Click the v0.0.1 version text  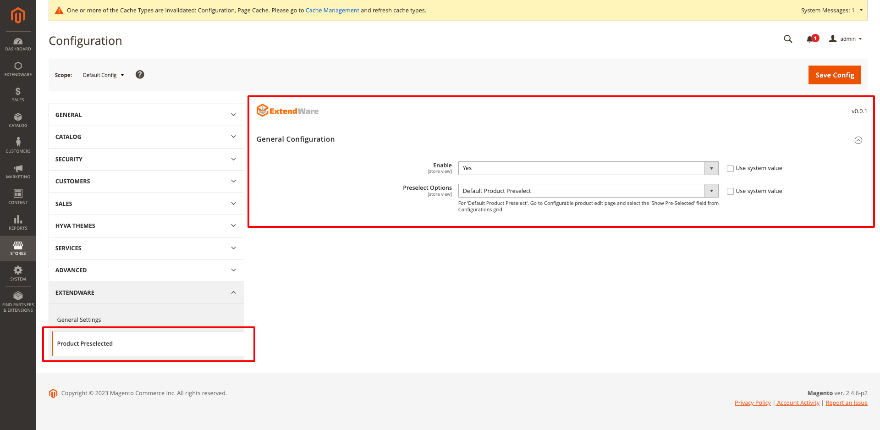(859, 111)
